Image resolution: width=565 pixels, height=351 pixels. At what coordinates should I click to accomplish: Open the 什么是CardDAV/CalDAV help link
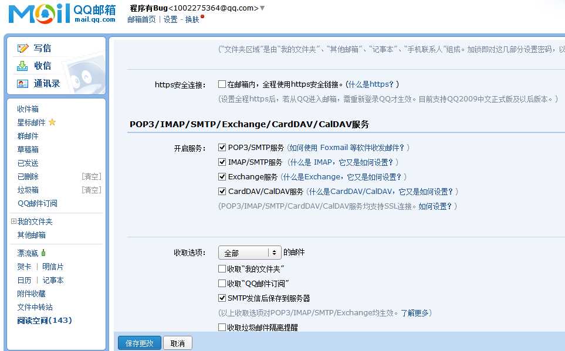tap(381, 192)
